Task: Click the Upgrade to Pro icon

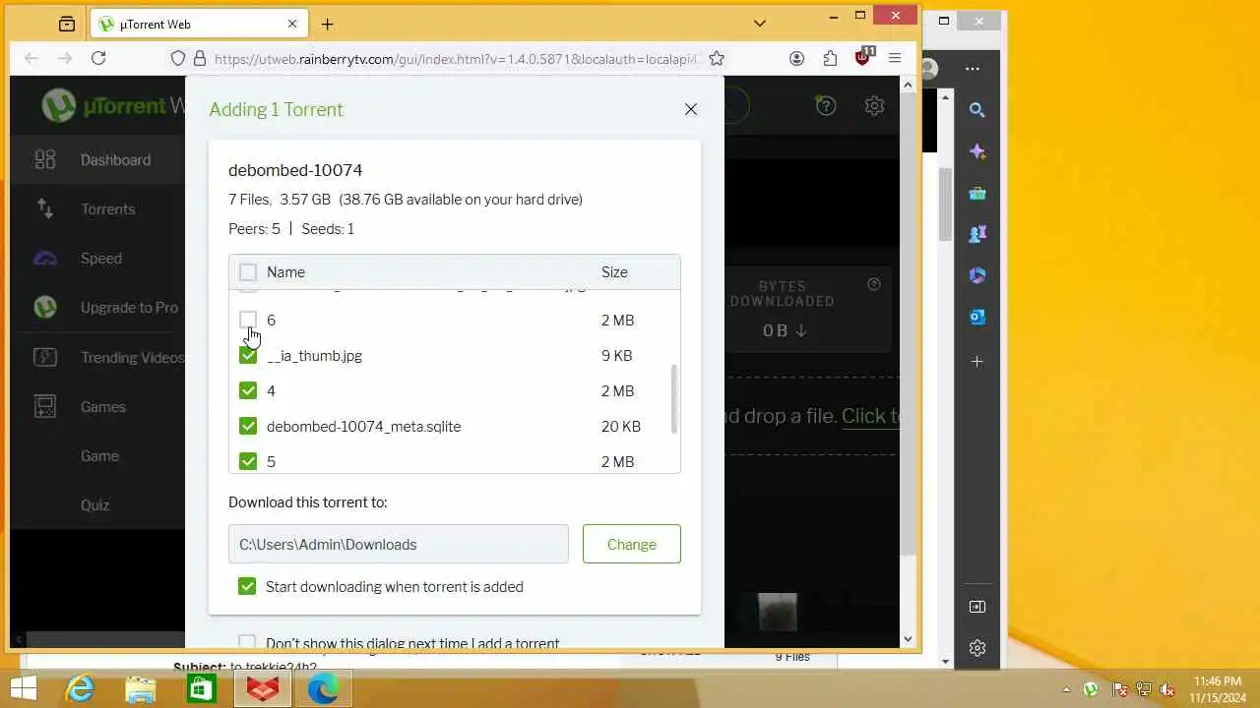Action: [45, 308]
